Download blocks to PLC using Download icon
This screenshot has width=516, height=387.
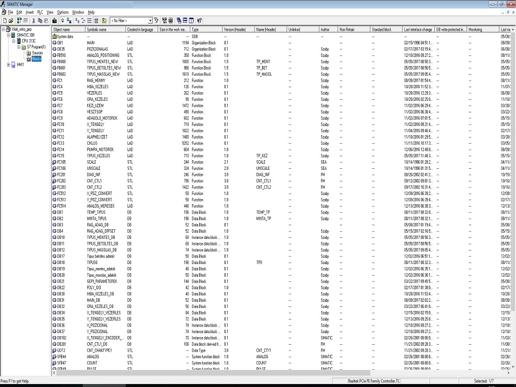coord(54,20)
